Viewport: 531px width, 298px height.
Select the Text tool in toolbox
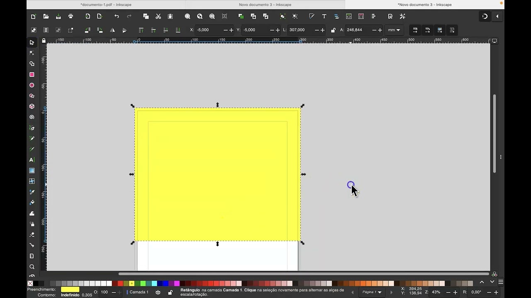(32, 160)
